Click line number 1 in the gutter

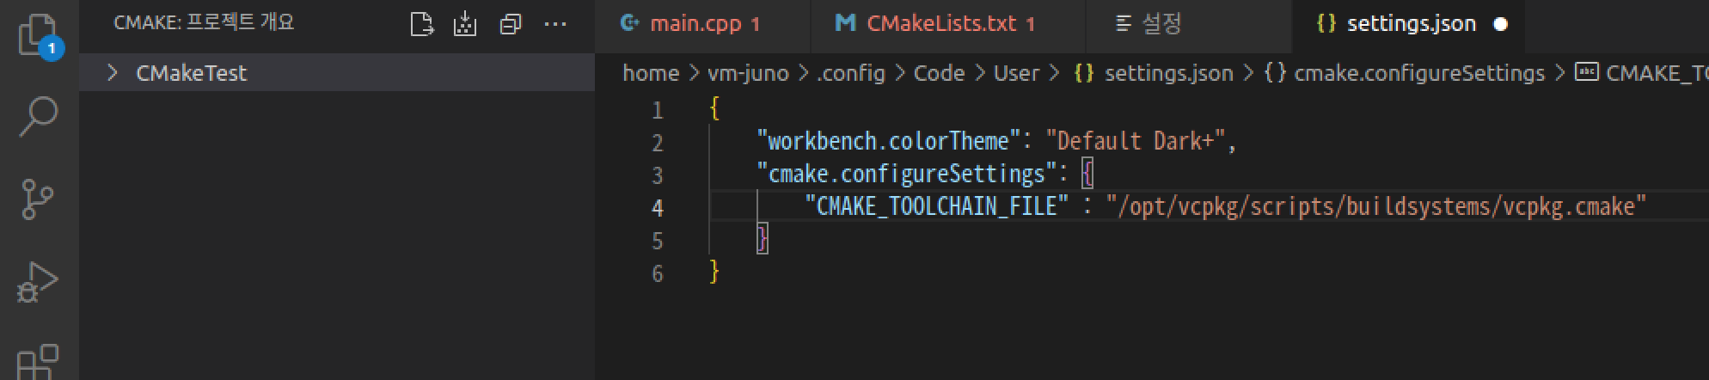[658, 110]
